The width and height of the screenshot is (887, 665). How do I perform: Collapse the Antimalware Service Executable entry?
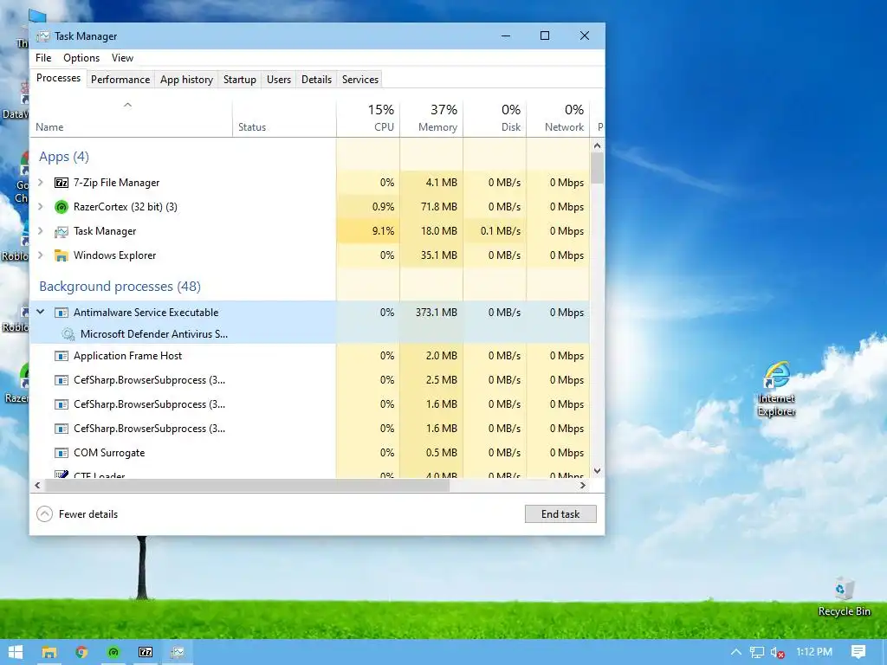pyautogui.click(x=41, y=312)
